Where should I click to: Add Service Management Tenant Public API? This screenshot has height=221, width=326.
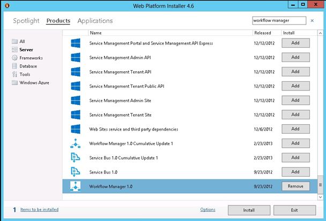click(x=295, y=86)
